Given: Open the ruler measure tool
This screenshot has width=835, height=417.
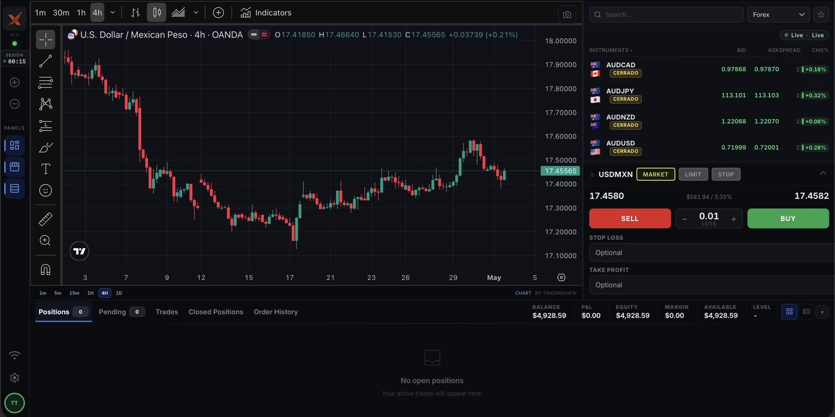Looking at the screenshot, I should (45, 219).
